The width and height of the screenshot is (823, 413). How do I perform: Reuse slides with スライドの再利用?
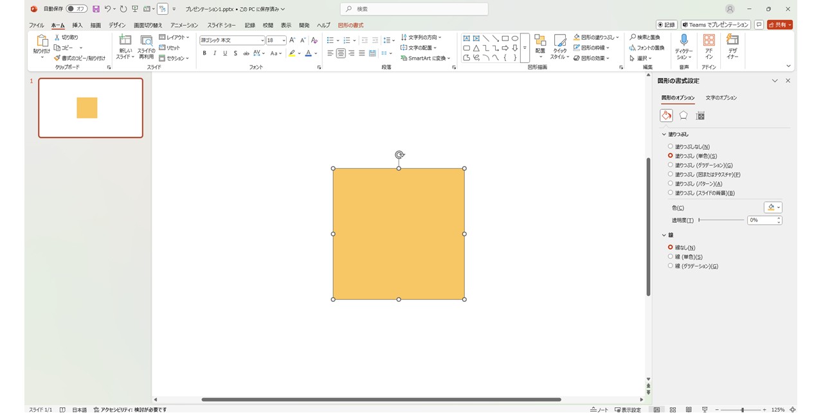click(146, 46)
